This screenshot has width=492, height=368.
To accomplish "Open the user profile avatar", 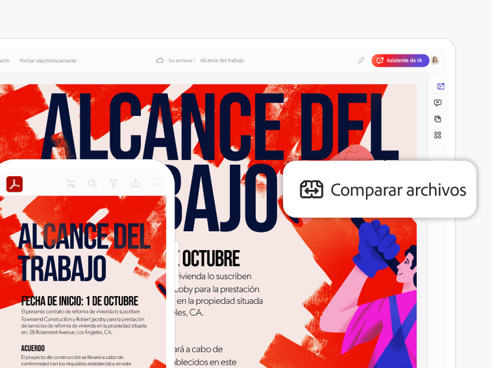I will (x=435, y=60).
